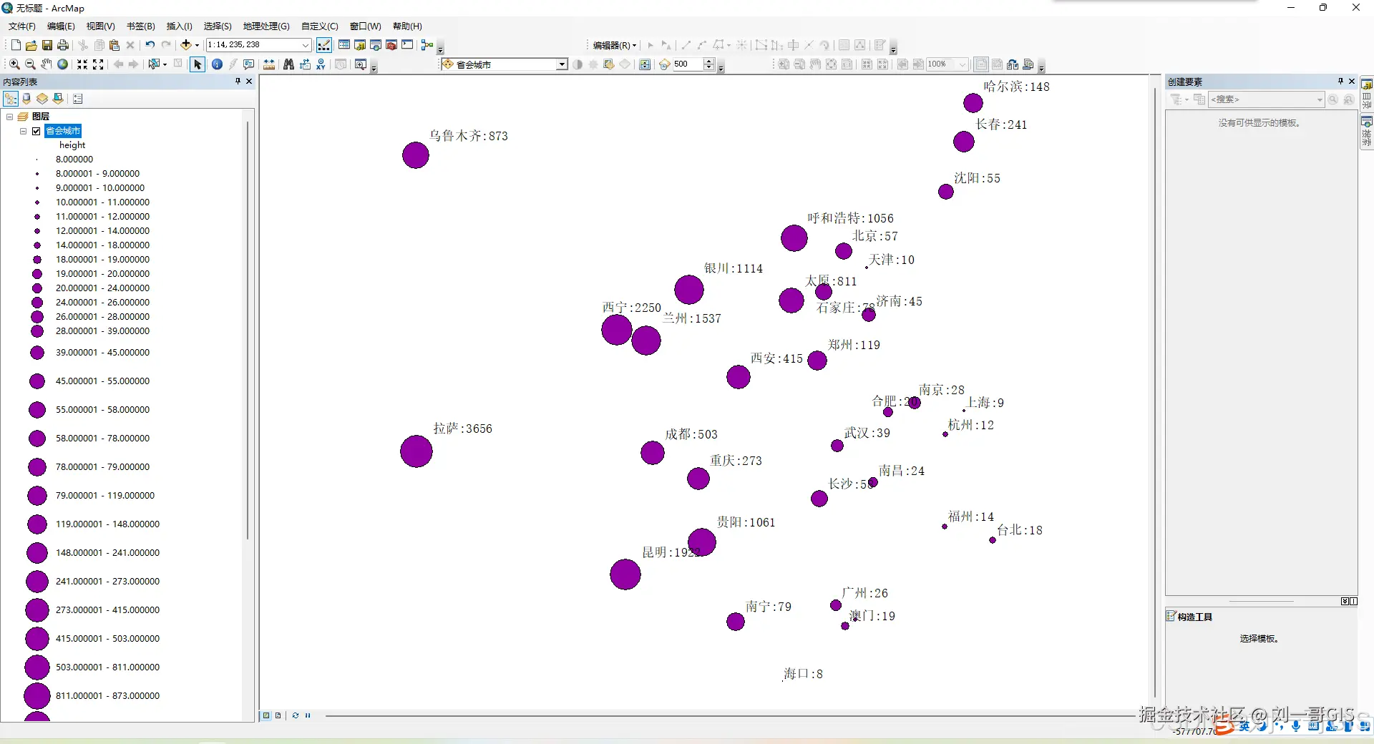The height and width of the screenshot is (744, 1374).
Task: Open the Find binoculars tool
Action: tap(288, 64)
